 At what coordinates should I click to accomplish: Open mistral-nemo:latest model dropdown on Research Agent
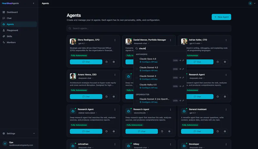coord(88,113)
